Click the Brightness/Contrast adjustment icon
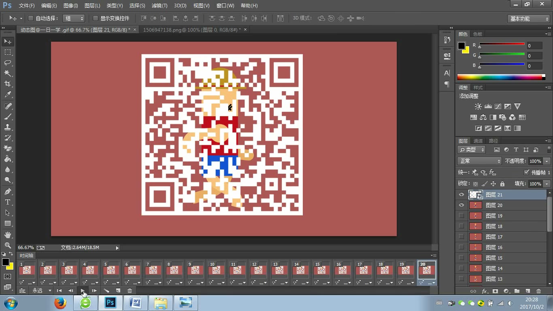Image resolution: width=553 pixels, height=311 pixels. click(478, 107)
